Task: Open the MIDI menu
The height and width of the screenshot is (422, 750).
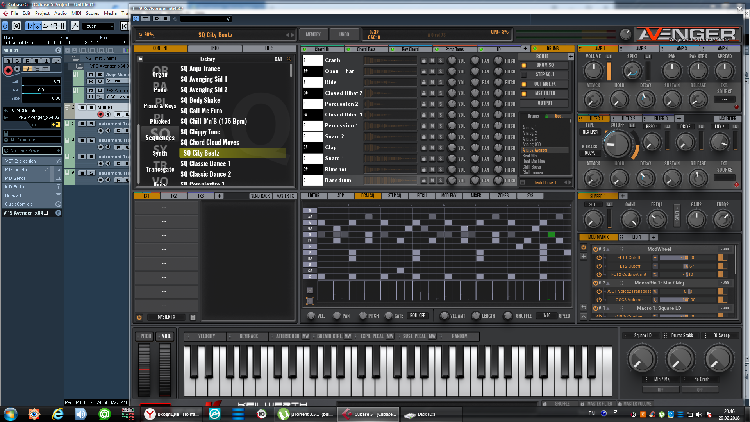Action: (x=76, y=13)
